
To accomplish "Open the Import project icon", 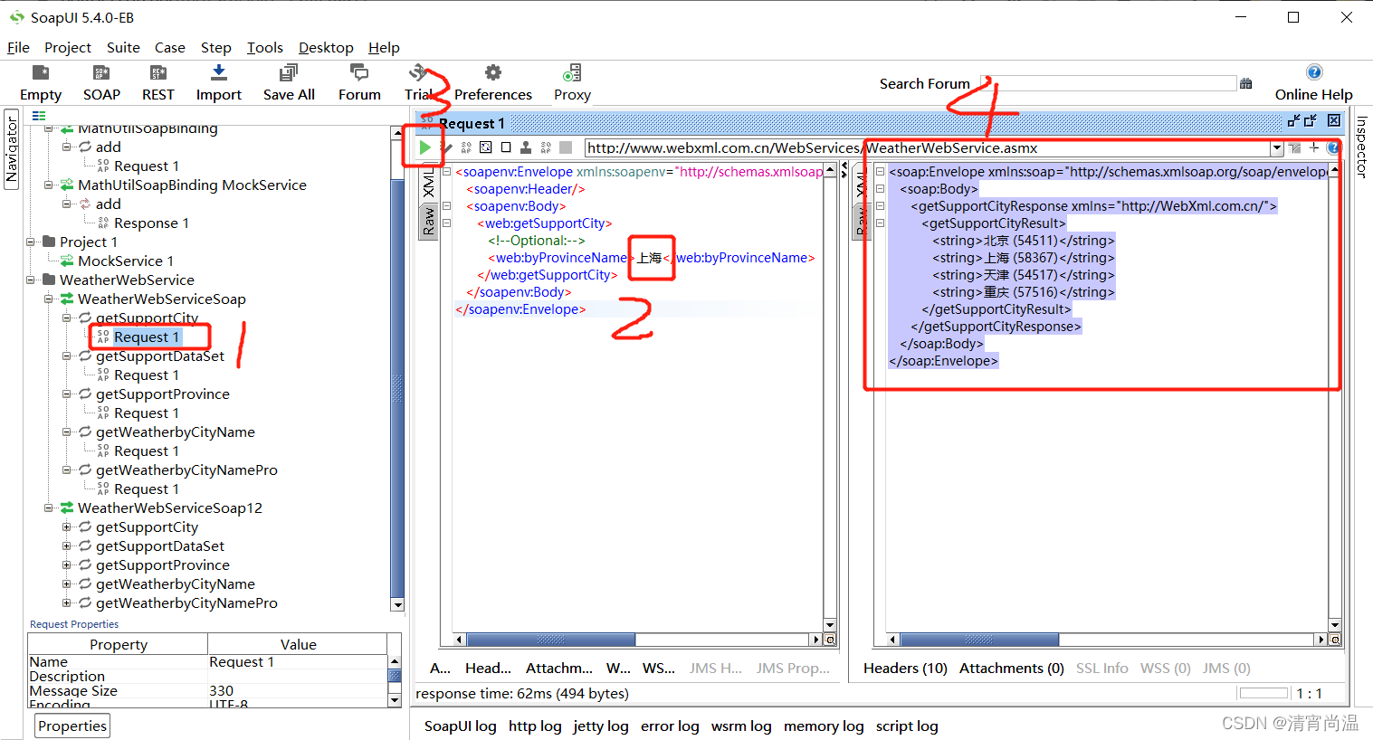I will click(x=218, y=81).
